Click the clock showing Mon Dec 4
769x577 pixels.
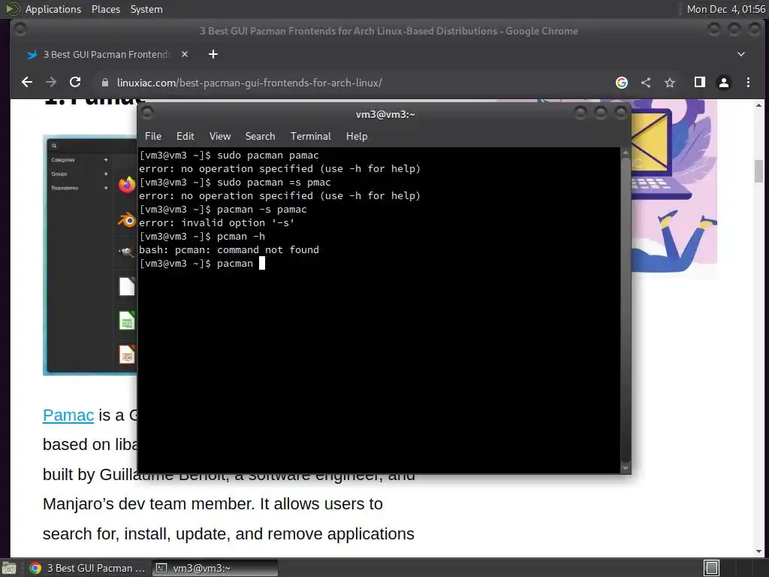point(726,9)
